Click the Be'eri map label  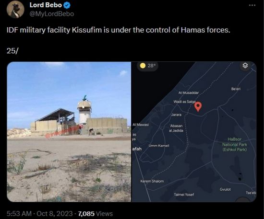[236, 89]
